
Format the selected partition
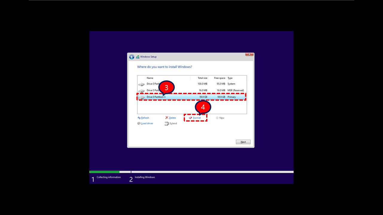195,118
